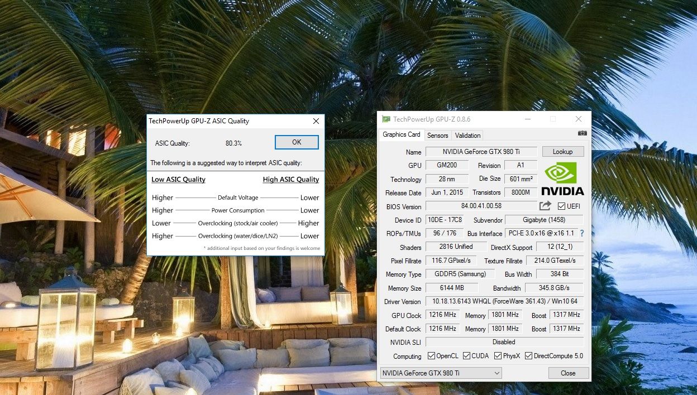Viewport: 697px width, 395px height.
Task: Click the Default Voltage label
Action: [238, 197]
